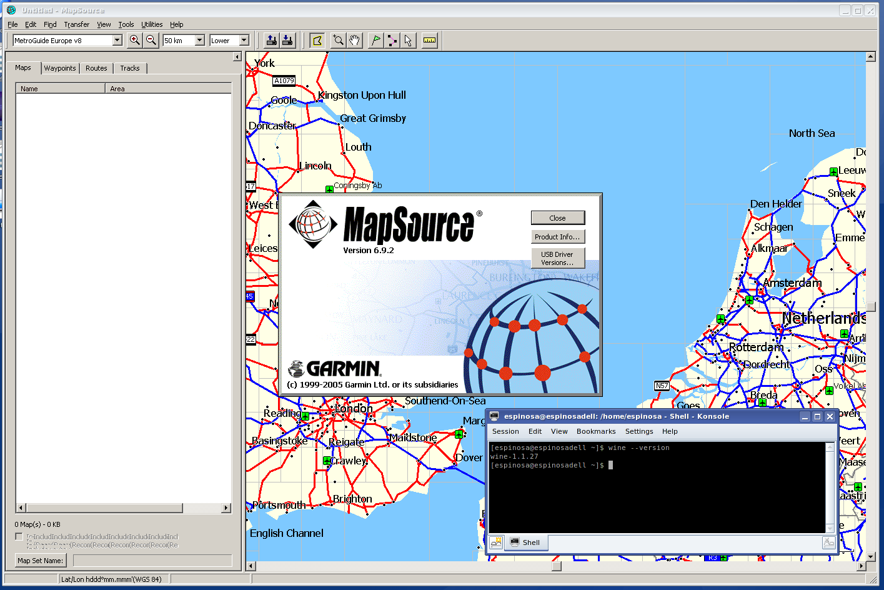The width and height of the screenshot is (884, 590).
Task: Click the Name column header
Action: (61, 89)
